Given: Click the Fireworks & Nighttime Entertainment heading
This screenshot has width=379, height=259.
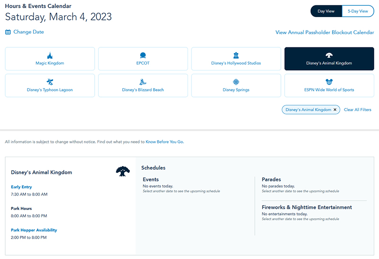Looking at the screenshot, I should (307, 207).
